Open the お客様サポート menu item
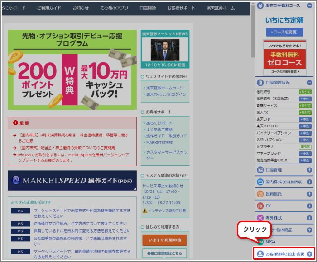The image size is (317, 262). (x=181, y=8)
